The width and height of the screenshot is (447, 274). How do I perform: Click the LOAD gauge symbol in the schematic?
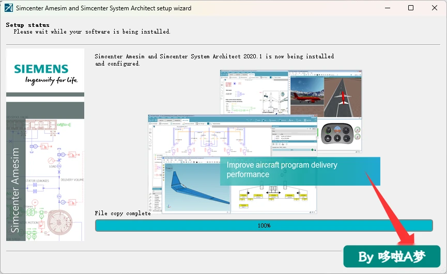[x=51, y=161]
